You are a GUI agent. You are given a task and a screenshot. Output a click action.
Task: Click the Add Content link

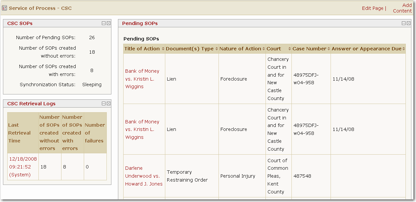403,8
